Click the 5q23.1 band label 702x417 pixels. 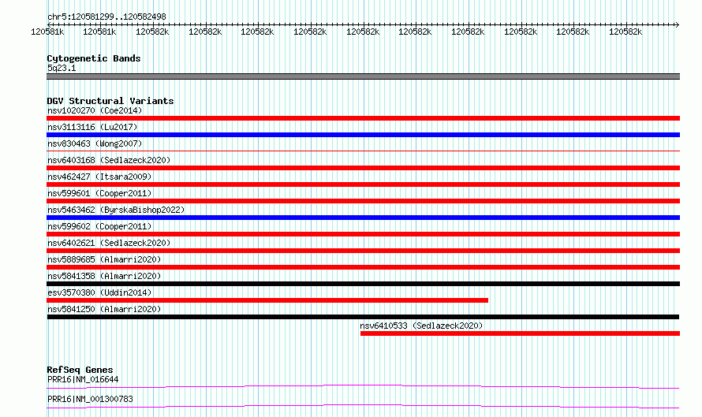click(62, 68)
